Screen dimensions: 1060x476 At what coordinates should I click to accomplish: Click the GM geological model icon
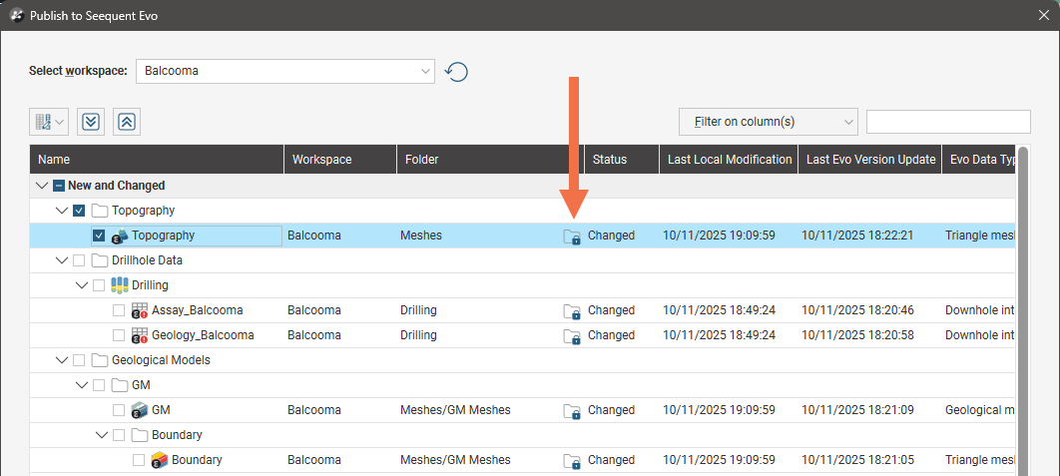click(140, 410)
